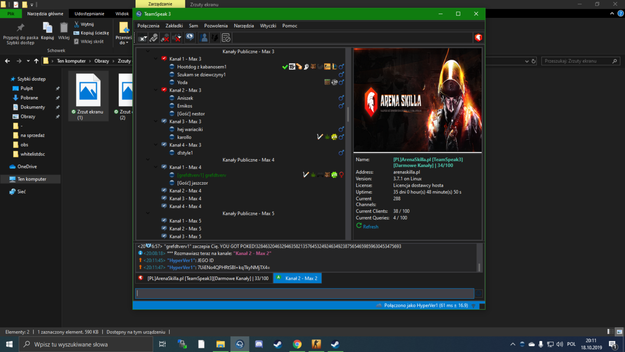Click the Windows Start button
Screen dimensions: 625x352
[9, 344]
